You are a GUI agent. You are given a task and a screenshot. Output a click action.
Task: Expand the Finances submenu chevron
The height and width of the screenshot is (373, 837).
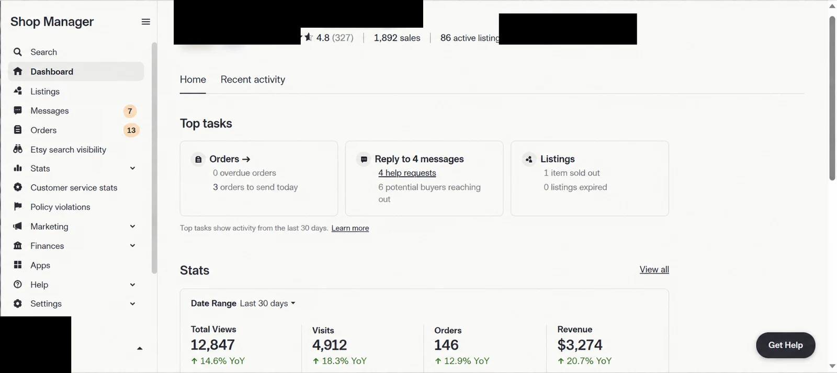(x=132, y=245)
